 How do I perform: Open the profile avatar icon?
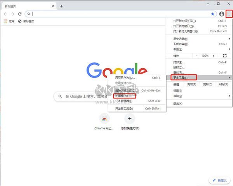point(222,14)
